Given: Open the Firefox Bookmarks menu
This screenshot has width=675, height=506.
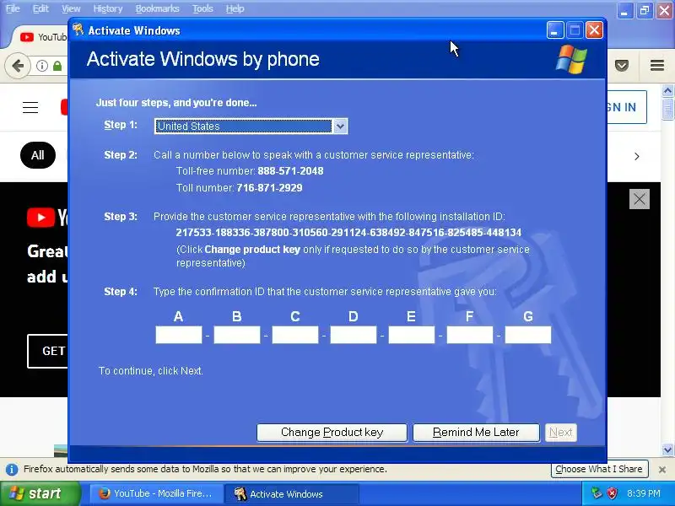Looking at the screenshot, I should tap(158, 8).
